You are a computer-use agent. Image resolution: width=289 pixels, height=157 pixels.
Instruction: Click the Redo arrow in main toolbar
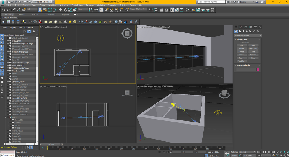pos(8,10)
